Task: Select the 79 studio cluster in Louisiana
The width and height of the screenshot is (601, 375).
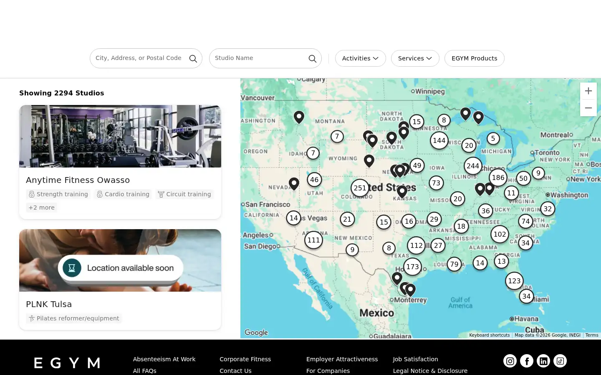Action: (x=454, y=264)
